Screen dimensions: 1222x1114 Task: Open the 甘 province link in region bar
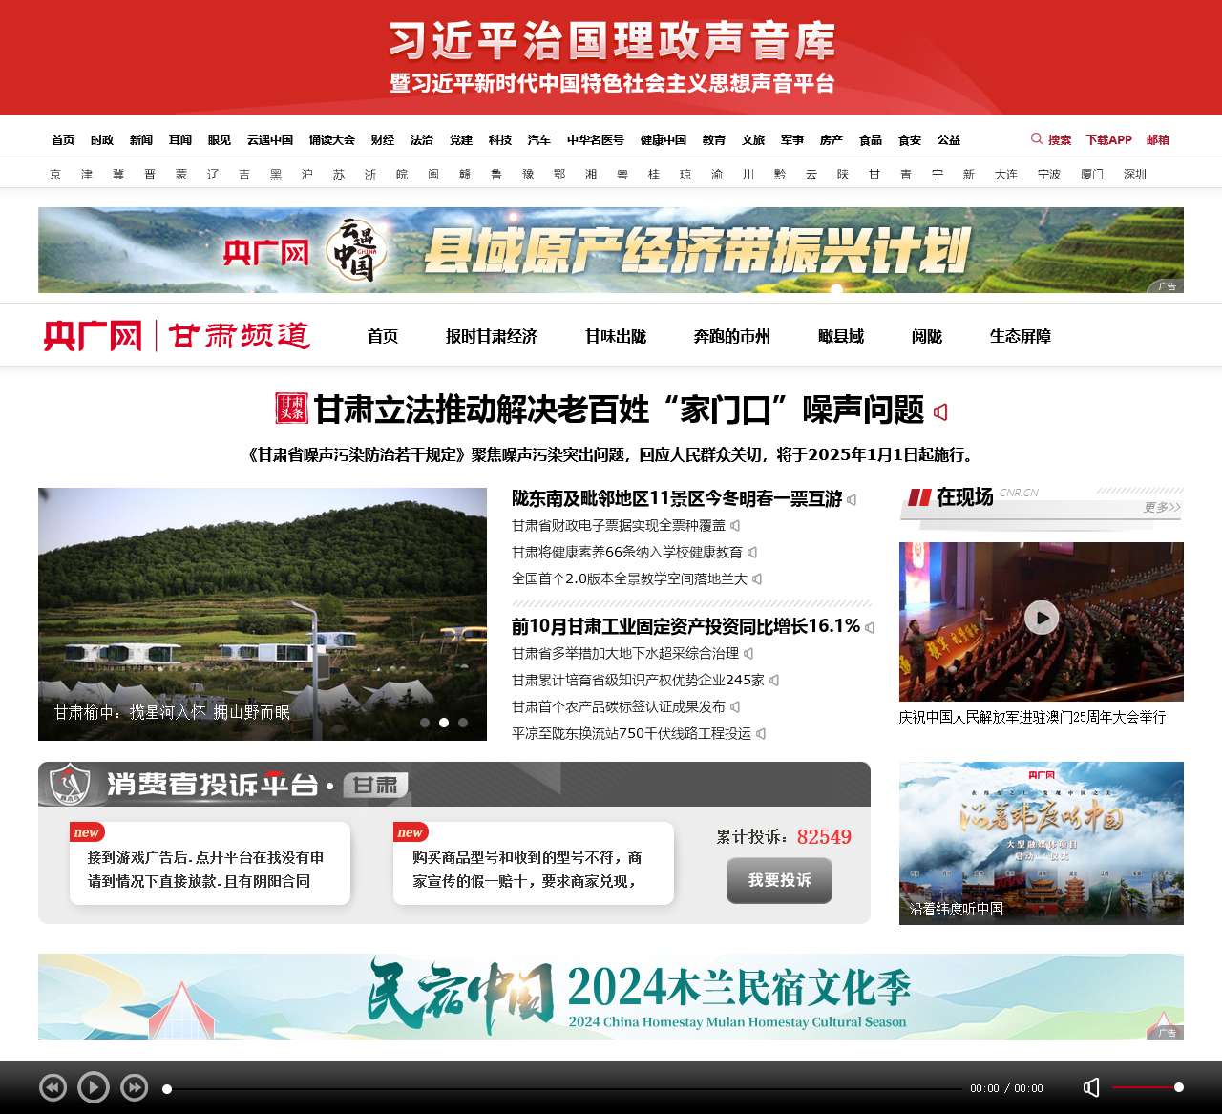point(874,174)
